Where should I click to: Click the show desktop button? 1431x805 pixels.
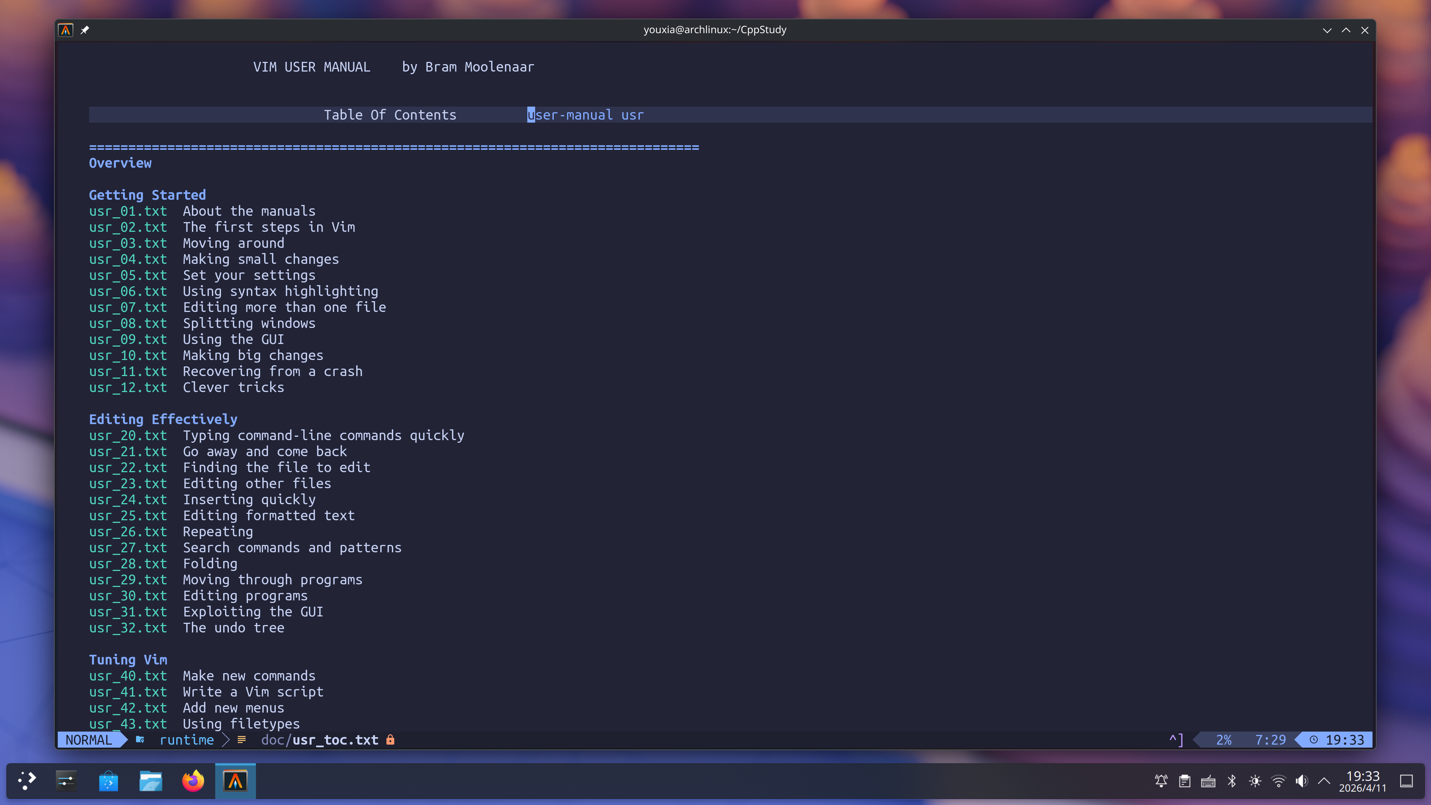[1406, 781]
